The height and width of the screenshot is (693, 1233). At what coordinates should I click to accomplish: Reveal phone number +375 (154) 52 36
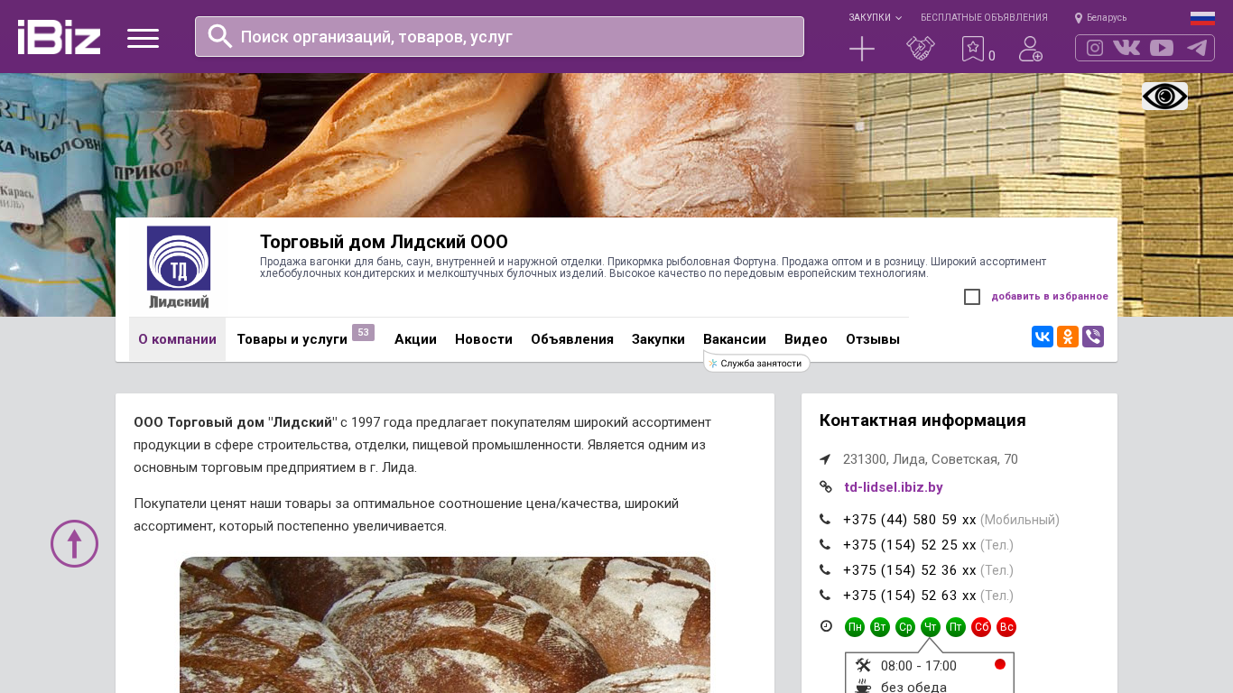click(x=910, y=570)
